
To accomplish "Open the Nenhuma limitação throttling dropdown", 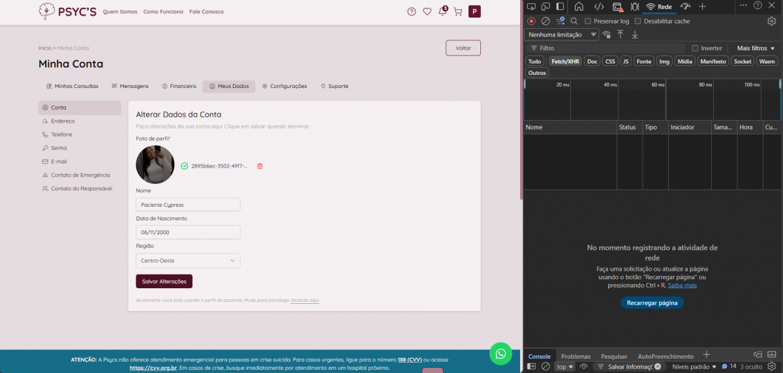I will [562, 35].
